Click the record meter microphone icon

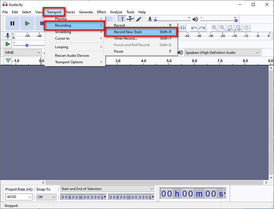(x=8, y=36)
